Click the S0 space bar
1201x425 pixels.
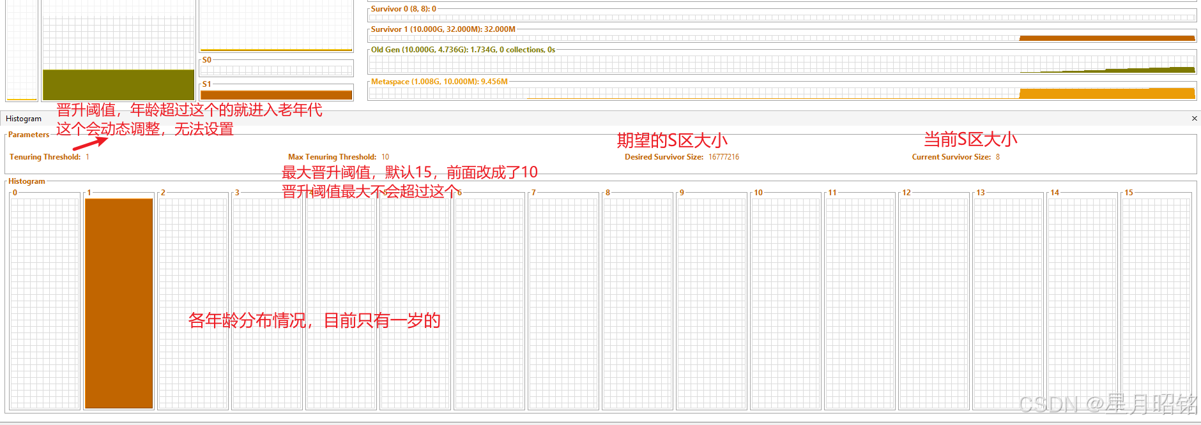tap(276, 70)
